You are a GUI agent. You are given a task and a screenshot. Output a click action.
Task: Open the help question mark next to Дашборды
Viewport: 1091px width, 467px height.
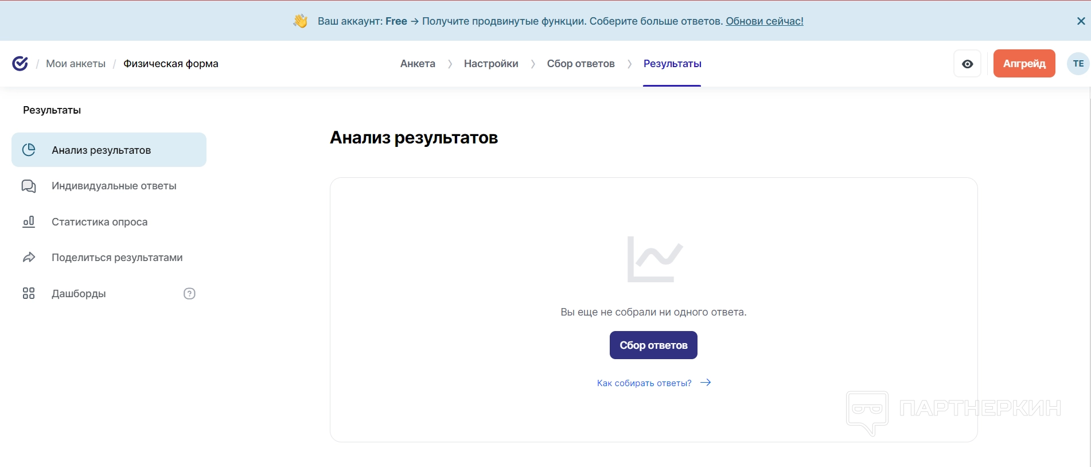(189, 294)
